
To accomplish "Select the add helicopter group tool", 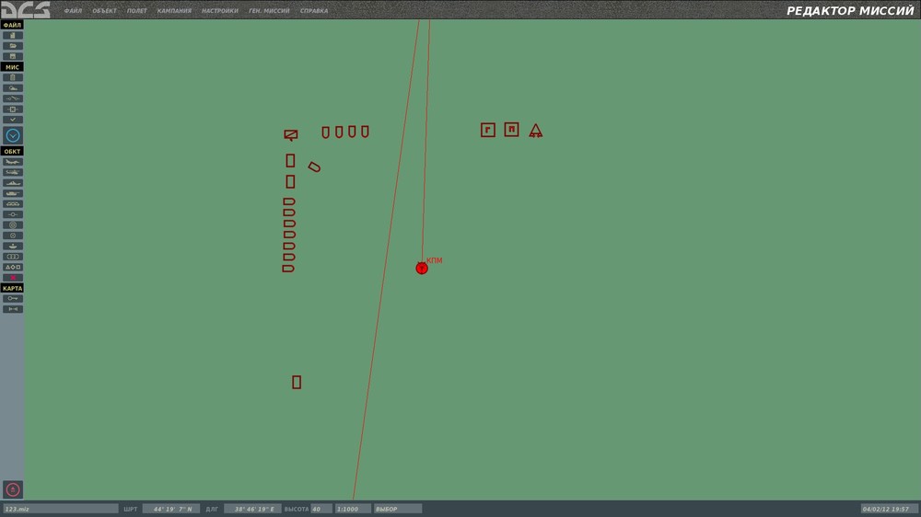I will (12, 173).
